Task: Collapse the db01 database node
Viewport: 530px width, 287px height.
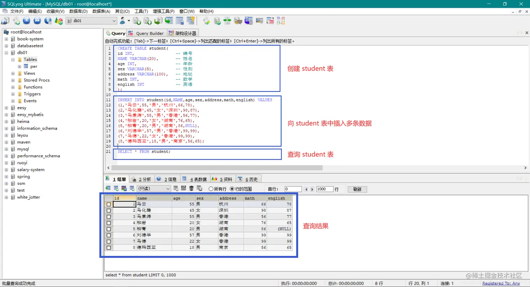Action: coord(6,53)
